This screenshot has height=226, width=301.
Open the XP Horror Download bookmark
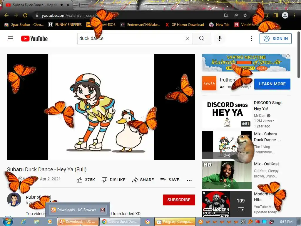coord(185,25)
